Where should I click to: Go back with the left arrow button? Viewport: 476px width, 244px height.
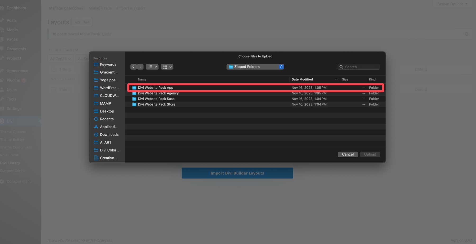[134, 67]
